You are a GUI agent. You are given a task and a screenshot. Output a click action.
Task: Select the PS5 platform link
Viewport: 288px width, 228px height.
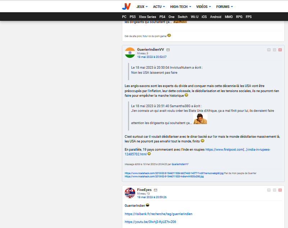(x=133, y=17)
